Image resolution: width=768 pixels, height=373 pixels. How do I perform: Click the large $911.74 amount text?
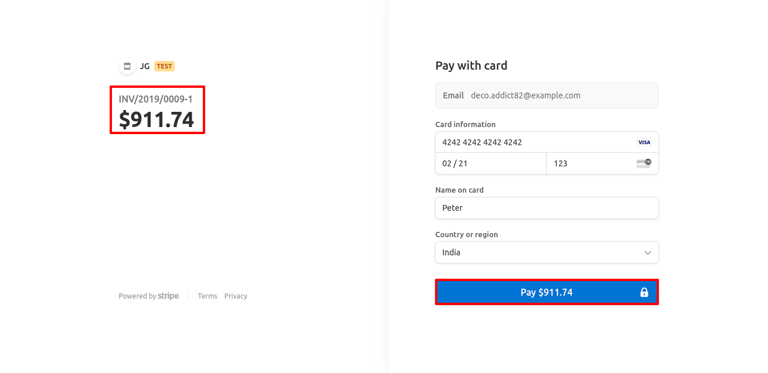click(157, 119)
